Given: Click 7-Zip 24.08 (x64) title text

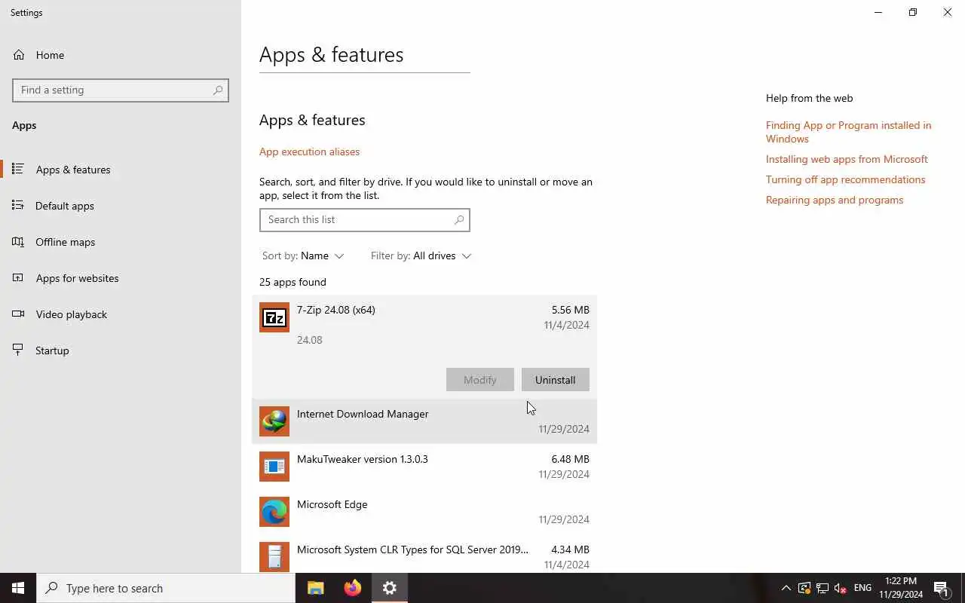Looking at the screenshot, I should pos(335,310).
